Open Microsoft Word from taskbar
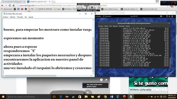The width and height of the screenshot is (177, 99). (111, 97)
